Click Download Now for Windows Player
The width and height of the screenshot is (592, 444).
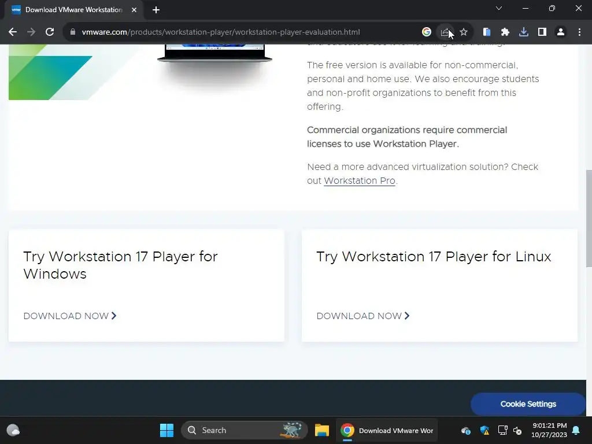(x=70, y=316)
